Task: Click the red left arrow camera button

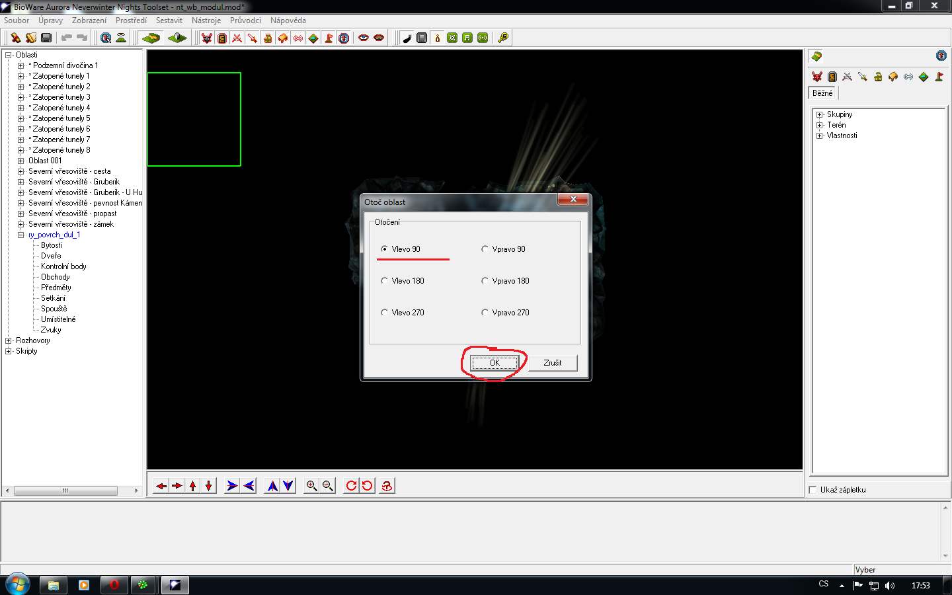Action: pyautogui.click(x=161, y=486)
